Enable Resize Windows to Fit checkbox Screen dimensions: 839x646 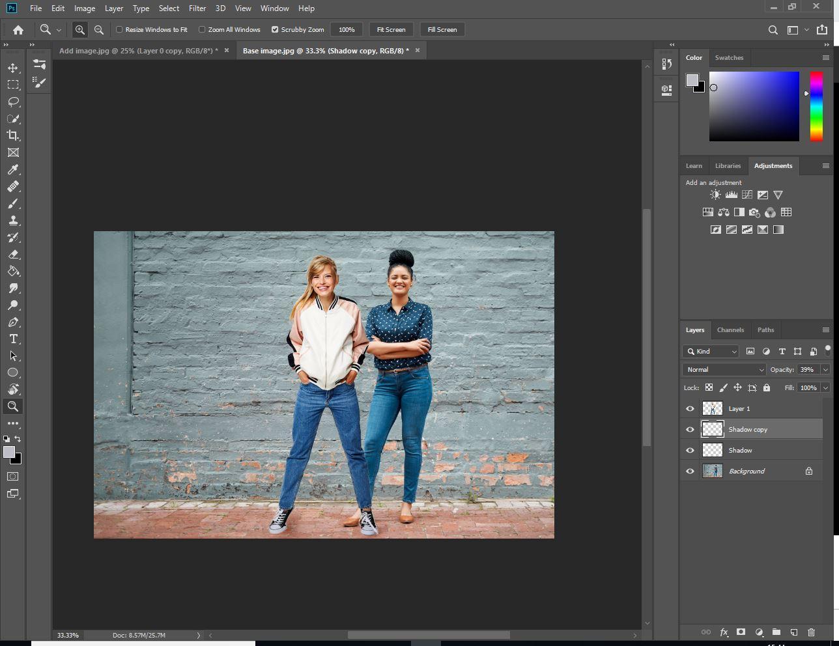pos(119,29)
